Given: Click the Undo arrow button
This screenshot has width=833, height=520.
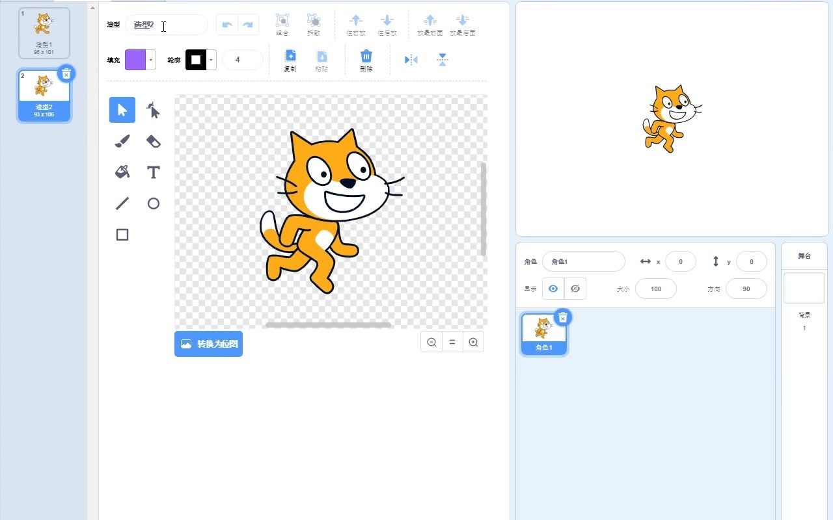Looking at the screenshot, I should pos(227,25).
